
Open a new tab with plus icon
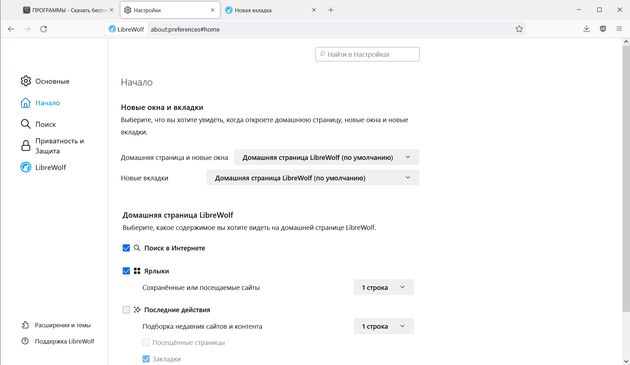coord(331,10)
